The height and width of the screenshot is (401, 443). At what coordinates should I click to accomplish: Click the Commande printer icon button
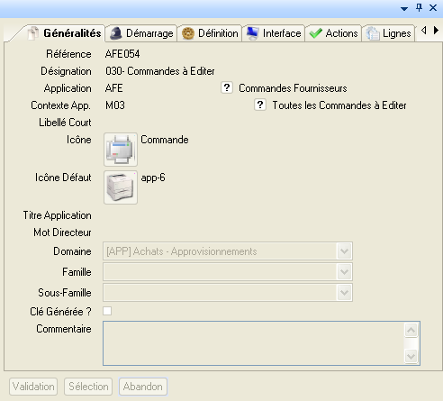click(121, 150)
